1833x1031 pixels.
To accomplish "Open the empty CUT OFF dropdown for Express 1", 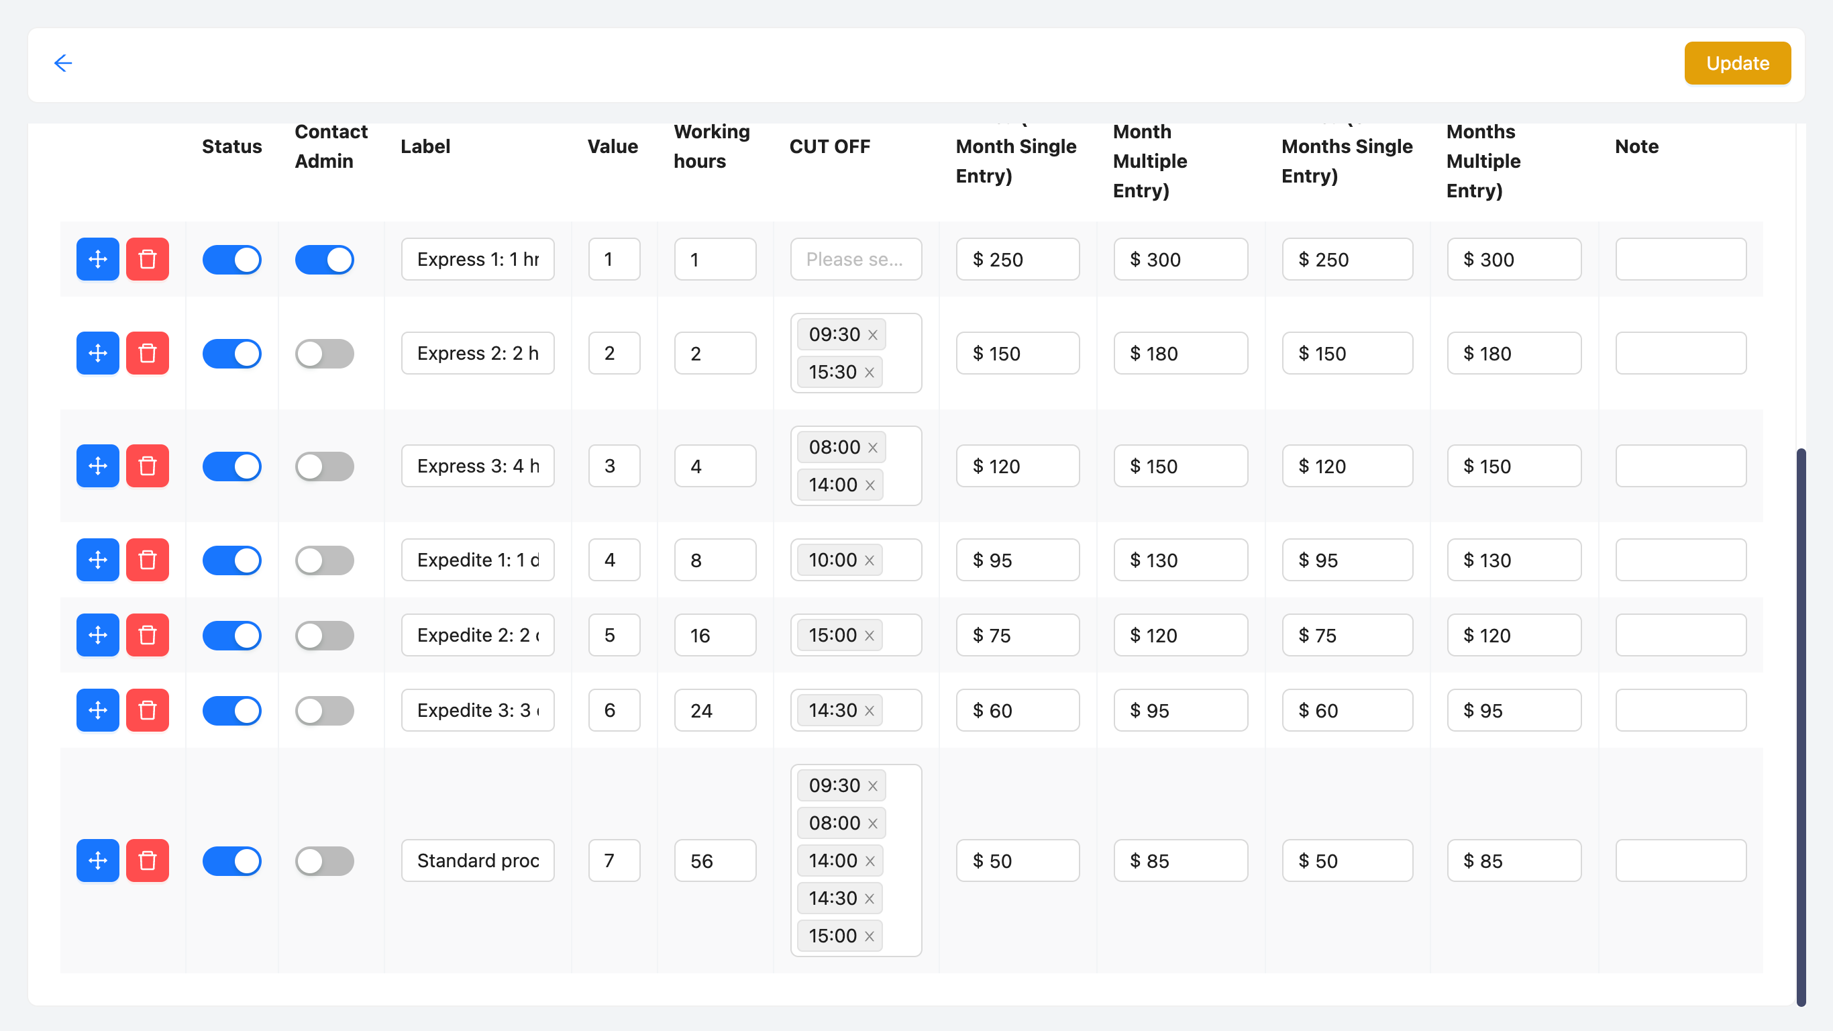I will click(x=855, y=260).
